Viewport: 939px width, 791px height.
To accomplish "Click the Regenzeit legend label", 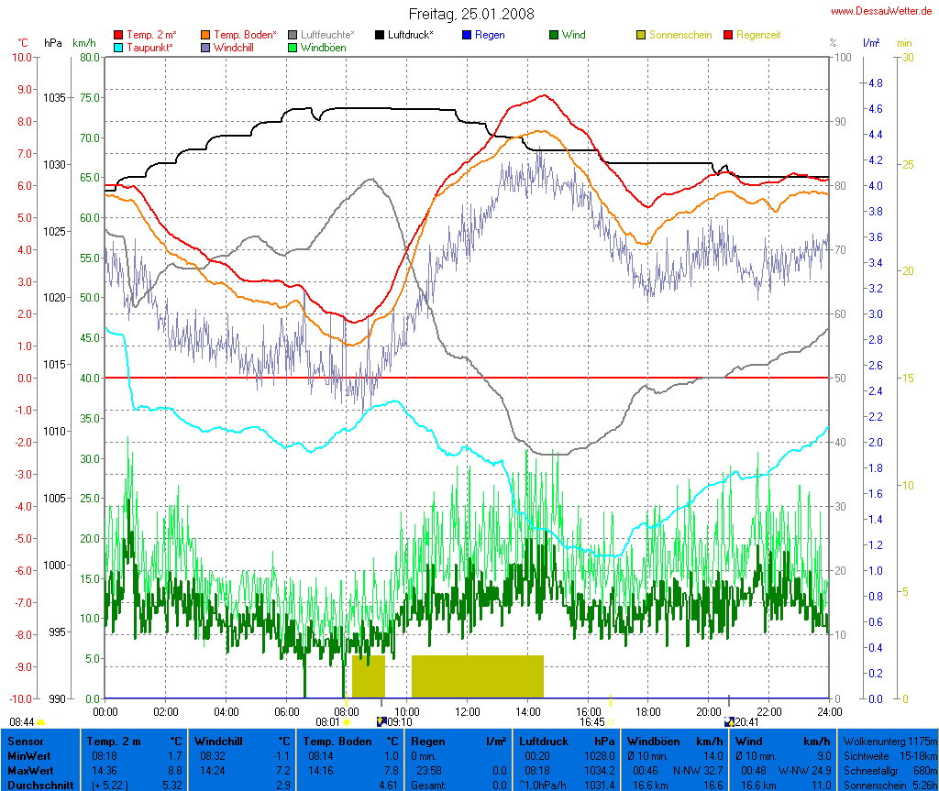I will coord(759,35).
